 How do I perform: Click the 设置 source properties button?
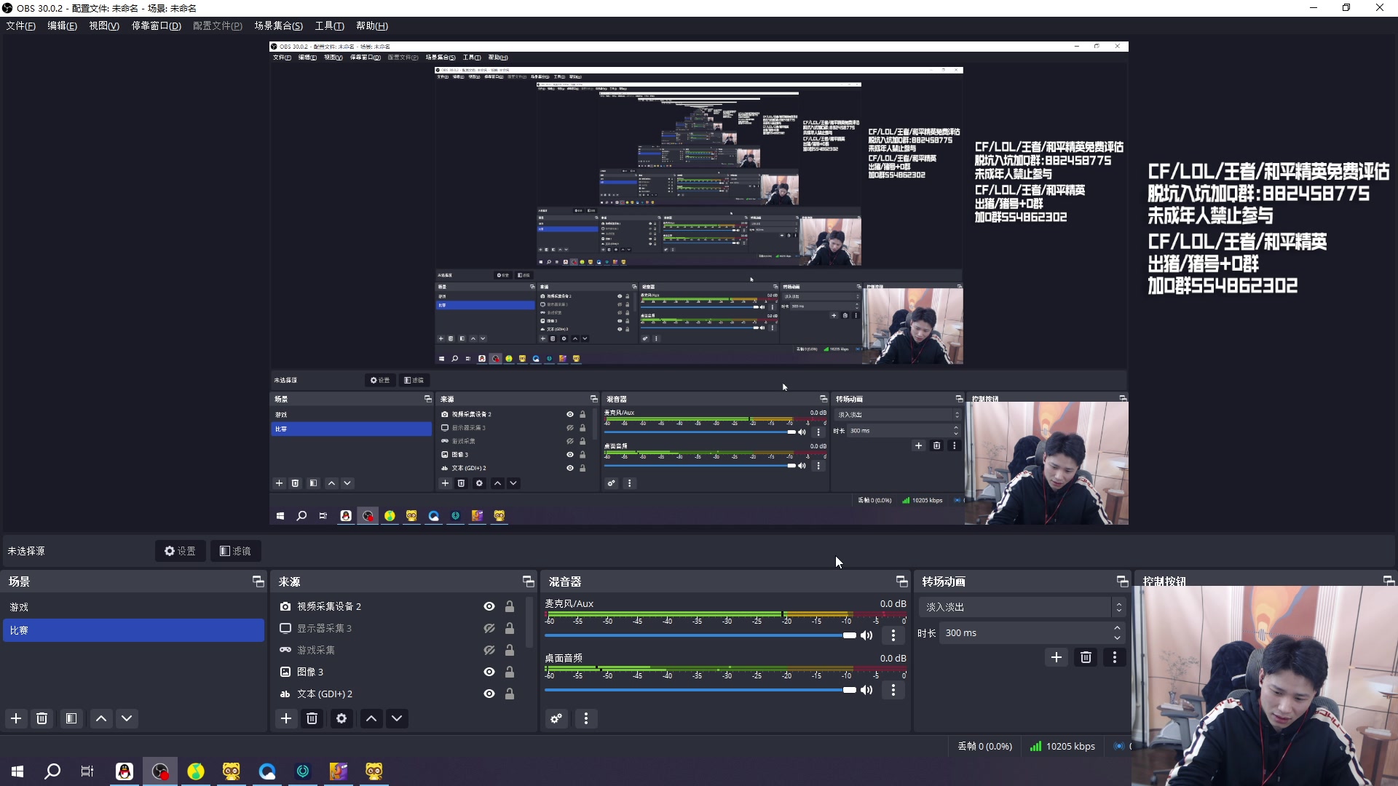[x=180, y=551]
